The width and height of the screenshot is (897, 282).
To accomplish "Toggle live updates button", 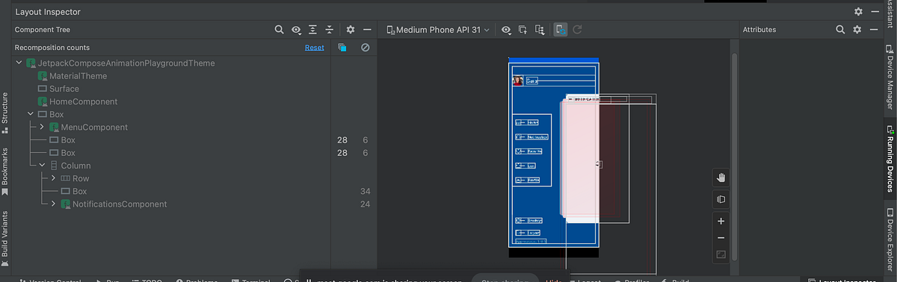I will point(561,30).
